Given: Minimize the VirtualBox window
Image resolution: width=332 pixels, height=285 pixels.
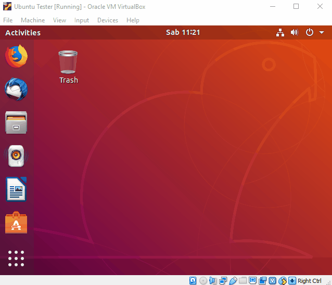Looking at the screenshot, I should [273, 7].
